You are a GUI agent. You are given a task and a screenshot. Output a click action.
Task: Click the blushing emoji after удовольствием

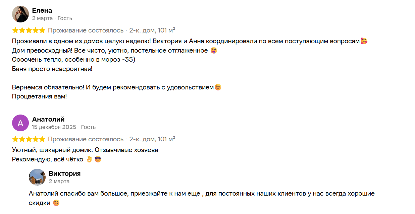(218, 87)
